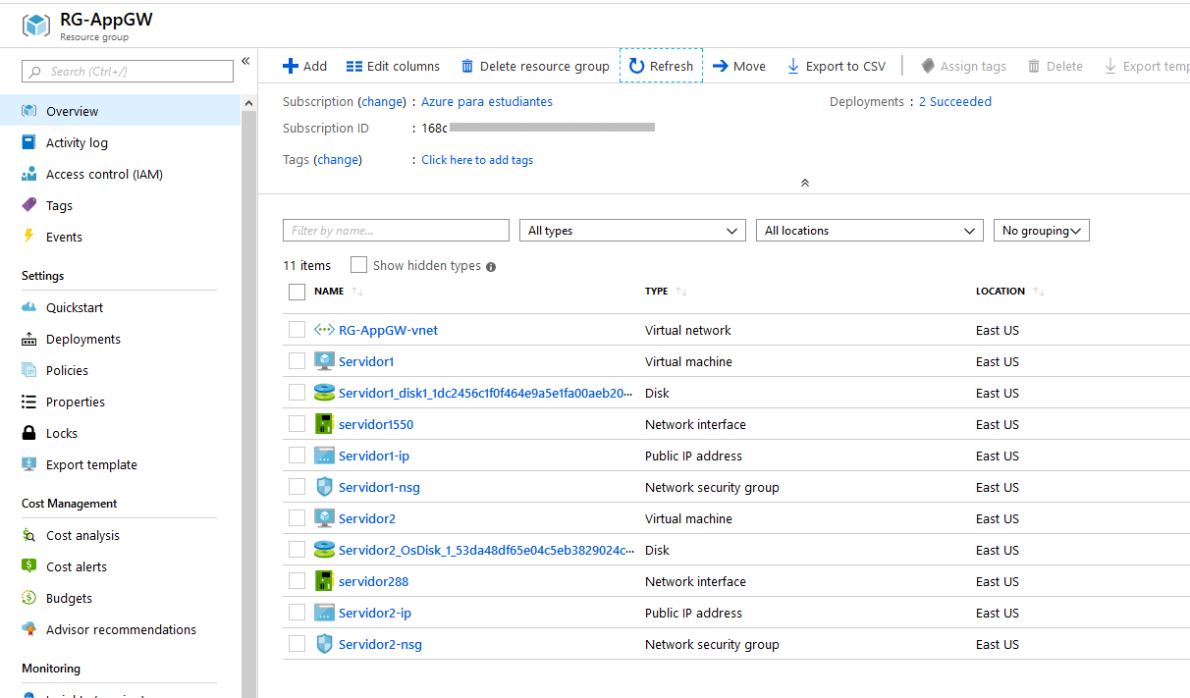Click the Servidor1 virtual machine icon
The image size is (1190, 698).
(x=324, y=361)
